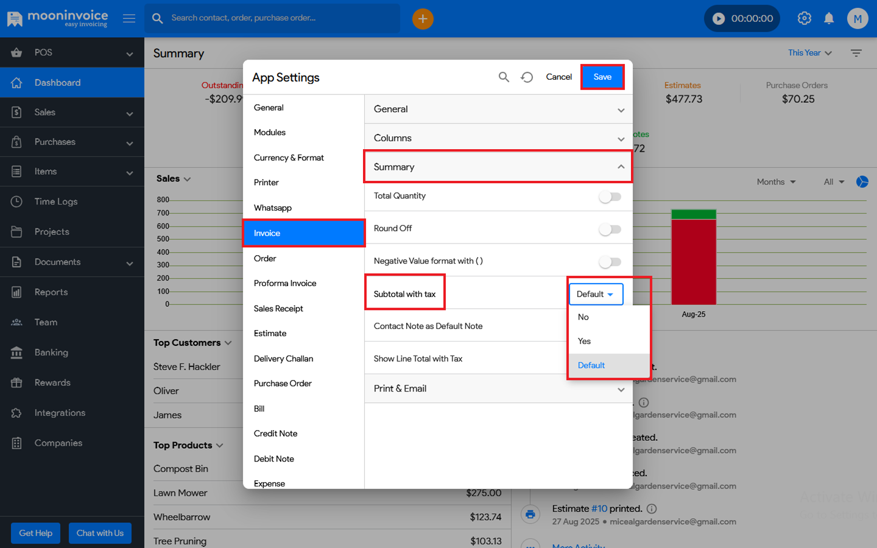Click the pie chart view icon
877x548 pixels.
coord(862,182)
